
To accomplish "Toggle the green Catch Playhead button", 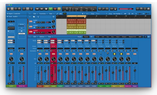I will point(65,14).
